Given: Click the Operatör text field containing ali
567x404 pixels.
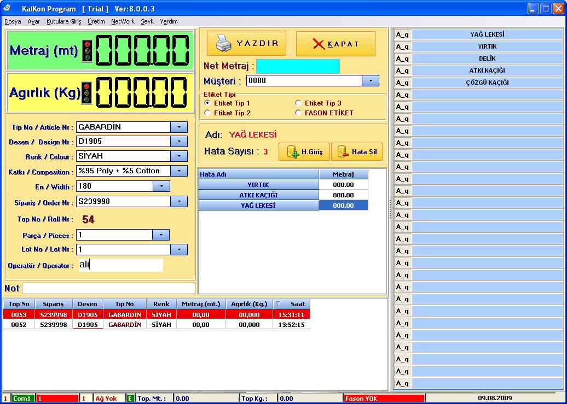Looking at the screenshot, I should (121, 265).
